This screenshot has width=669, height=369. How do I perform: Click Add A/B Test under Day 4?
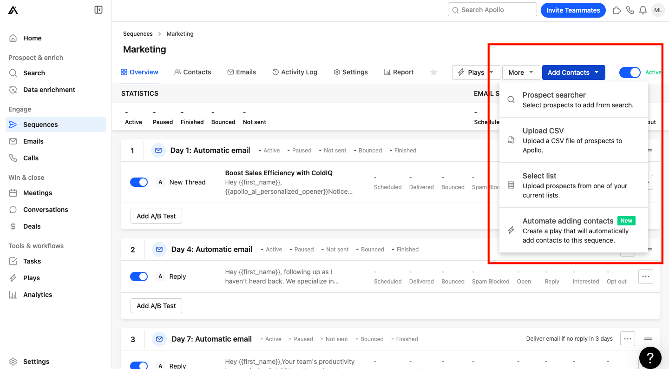pyautogui.click(x=156, y=306)
